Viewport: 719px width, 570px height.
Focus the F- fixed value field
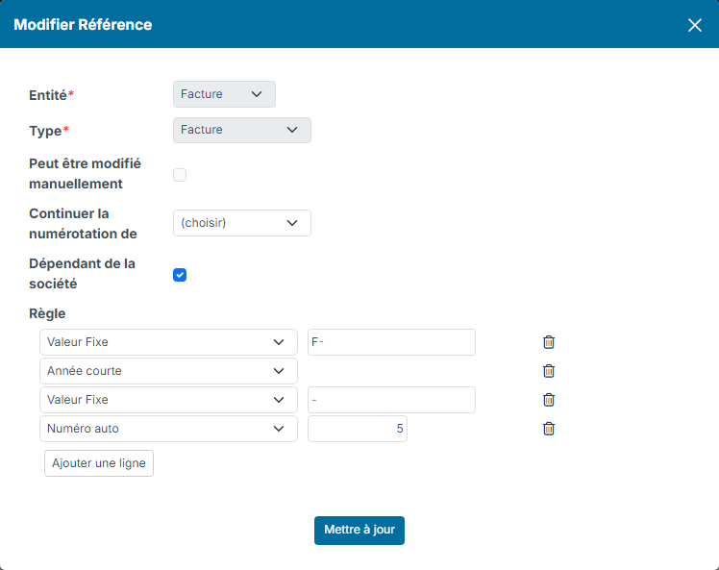click(x=391, y=342)
